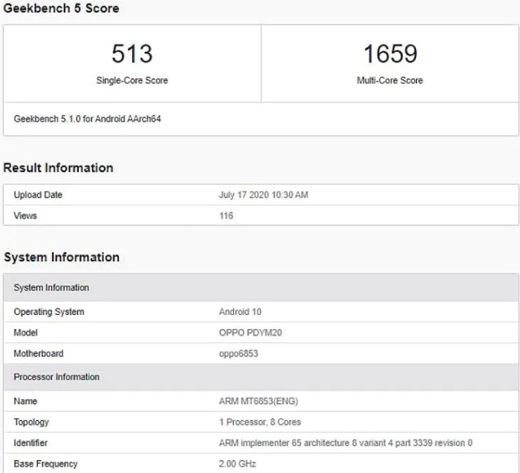Screen dimensions: 520x473
Task: Click the Processor Information table header
Action: click(x=261, y=377)
